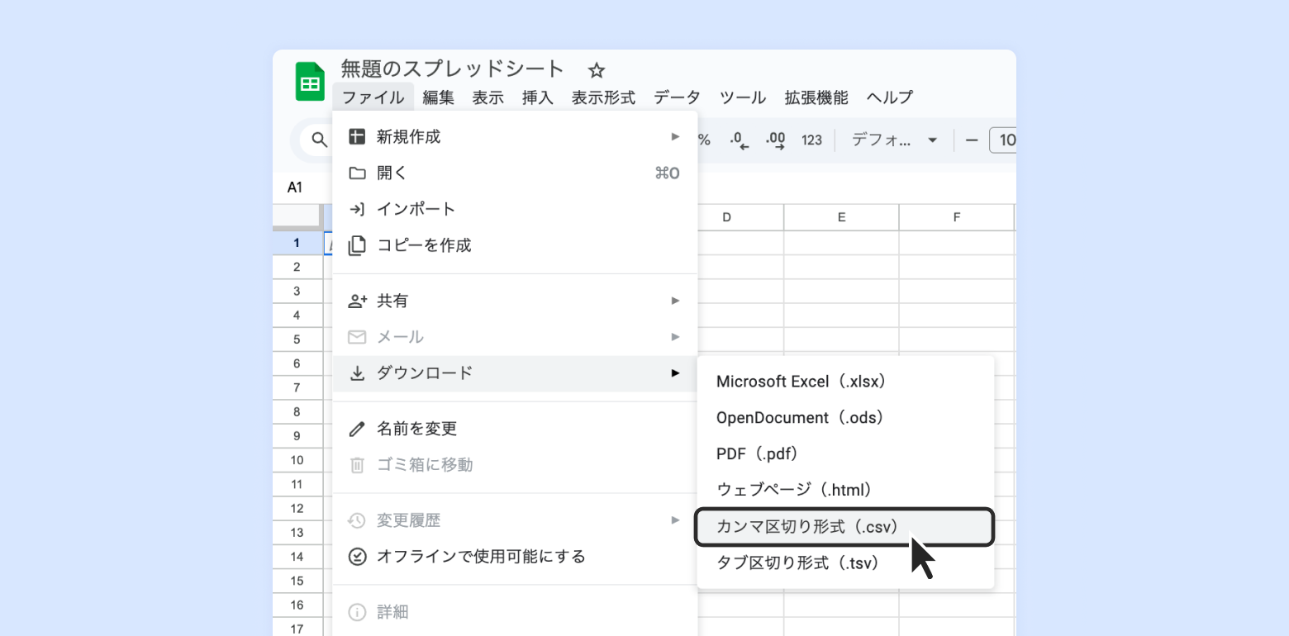Choose 開く from the File menu
The height and width of the screenshot is (636, 1289).
tap(392, 173)
